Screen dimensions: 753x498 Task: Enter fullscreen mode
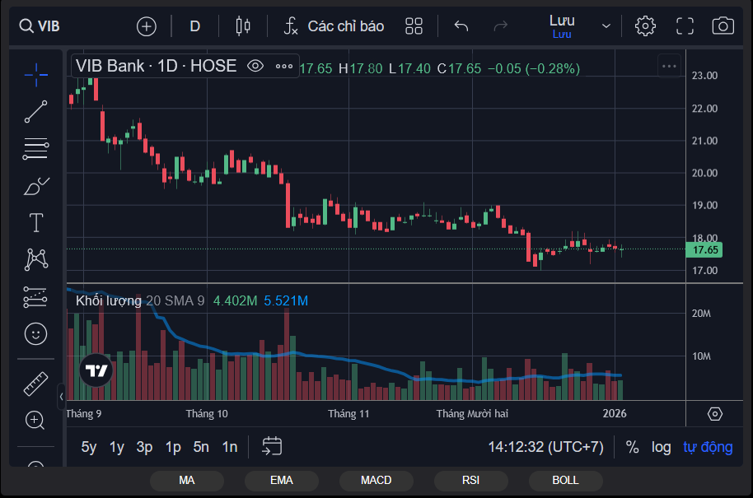tap(685, 26)
